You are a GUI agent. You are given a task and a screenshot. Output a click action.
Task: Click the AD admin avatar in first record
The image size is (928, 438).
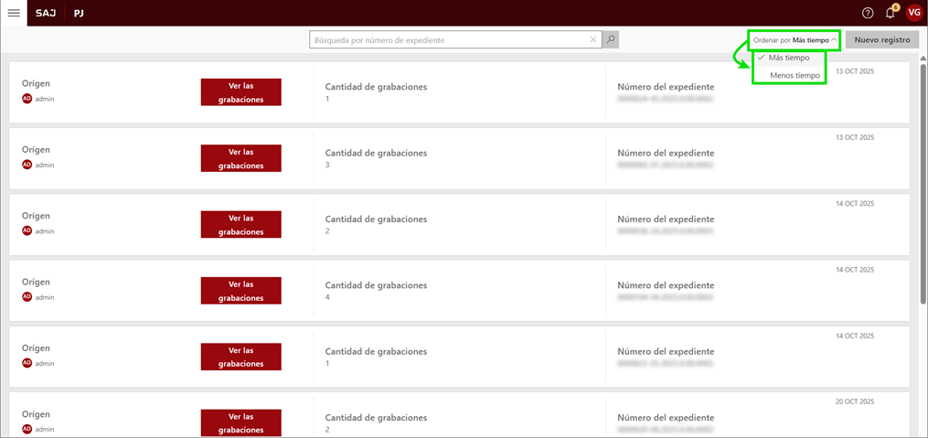click(x=27, y=99)
